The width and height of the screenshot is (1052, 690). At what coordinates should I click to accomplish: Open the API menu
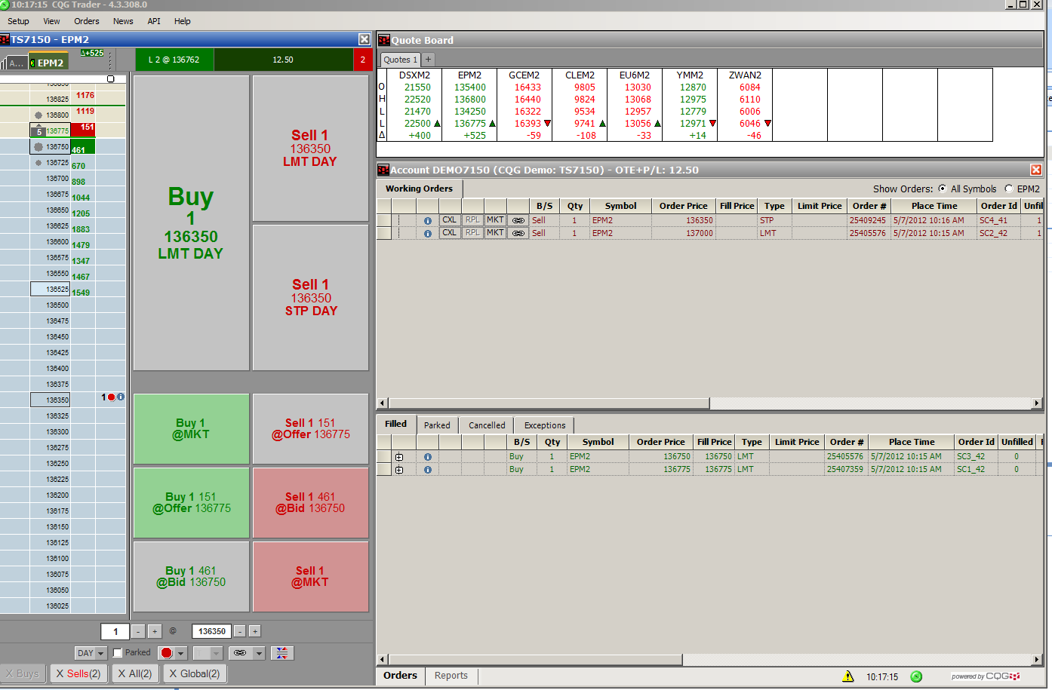(154, 21)
